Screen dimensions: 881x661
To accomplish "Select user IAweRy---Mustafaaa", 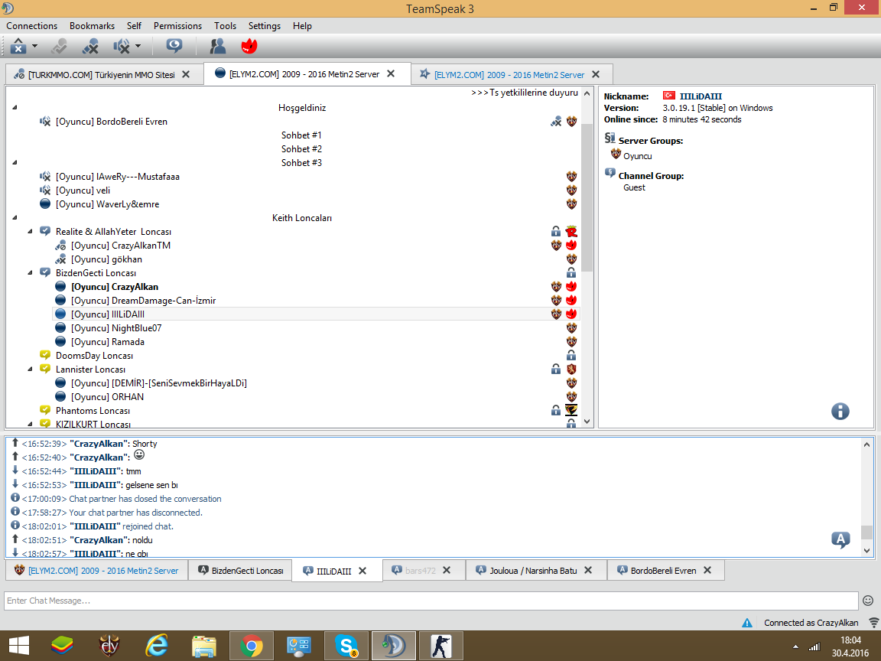I will (118, 177).
